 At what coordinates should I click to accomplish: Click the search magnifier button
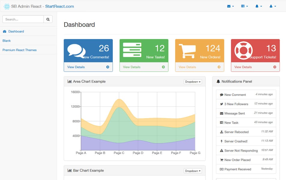pyautogui.click(x=48, y=19)
